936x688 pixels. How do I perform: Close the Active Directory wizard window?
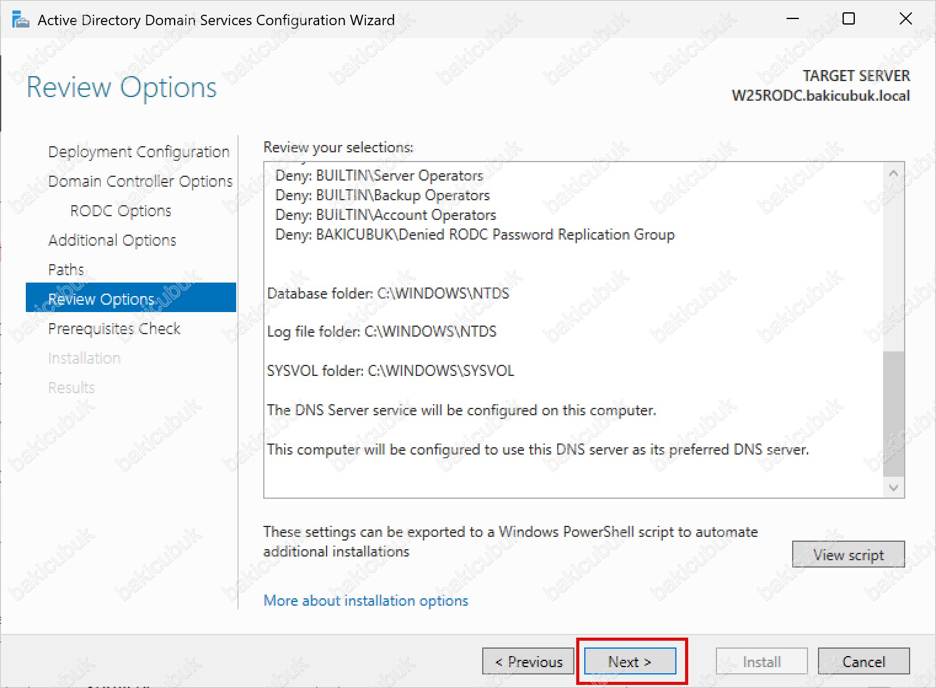(x=905, y=19)
